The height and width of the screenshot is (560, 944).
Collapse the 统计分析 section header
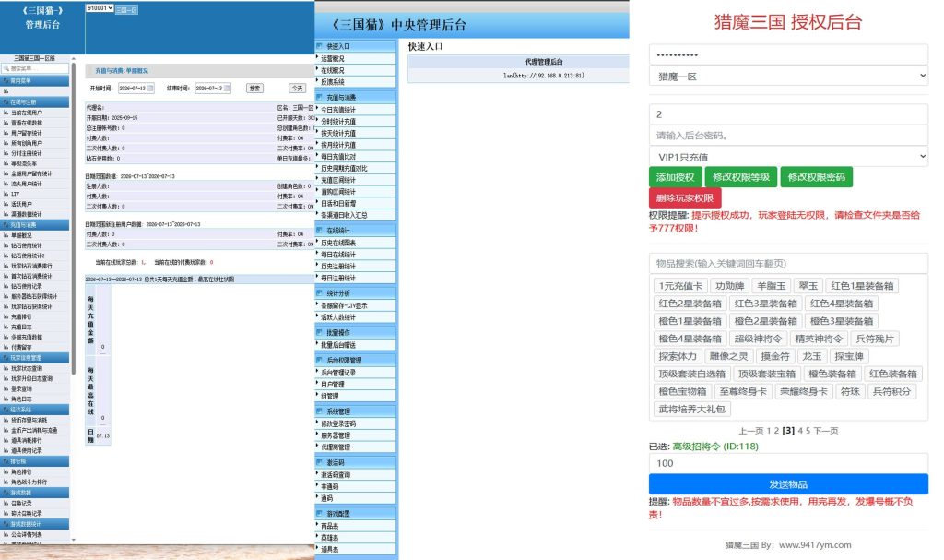click(356, 293)
